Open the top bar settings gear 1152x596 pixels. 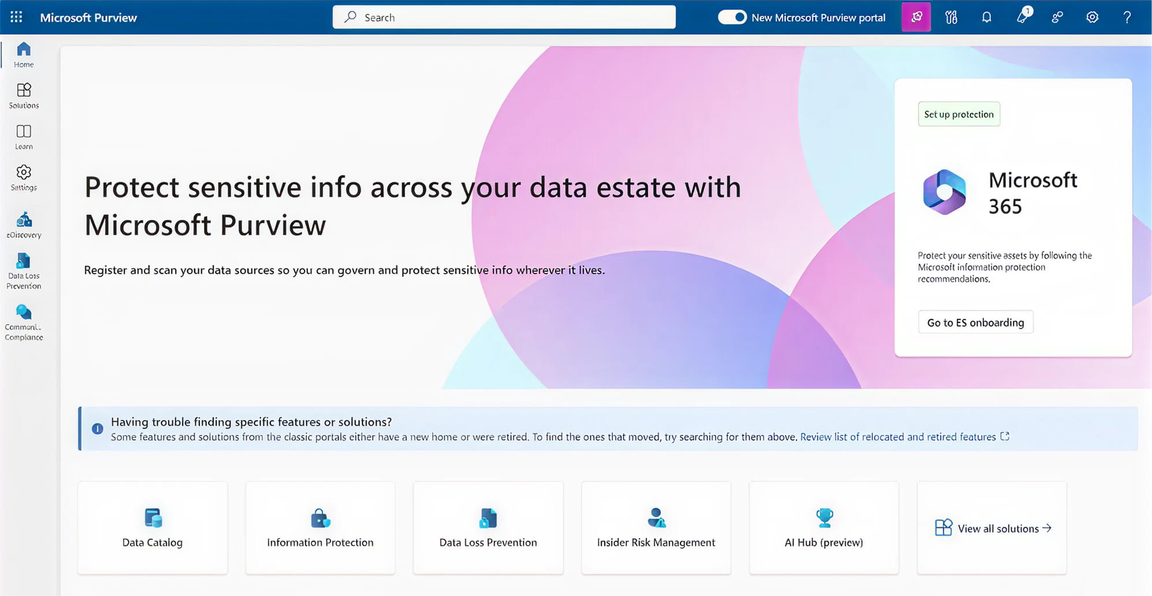[1092, 17]
